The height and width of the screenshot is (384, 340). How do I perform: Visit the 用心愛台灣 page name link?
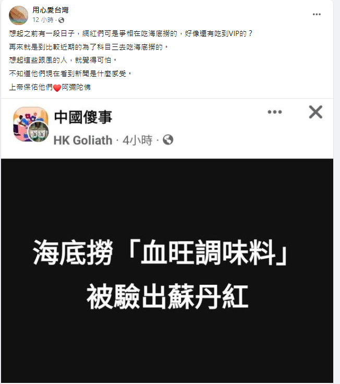point(51,10)
